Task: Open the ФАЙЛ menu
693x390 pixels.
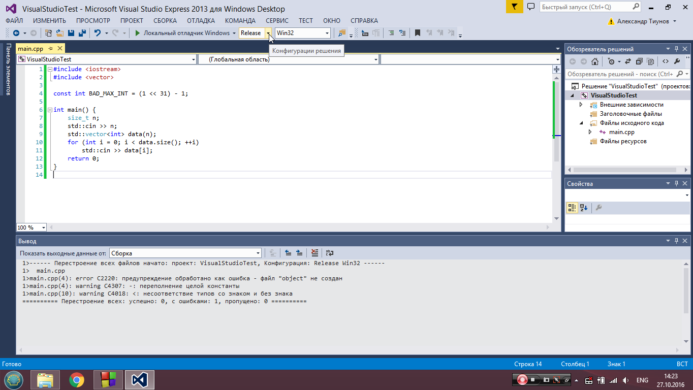Action: pos(14,21)
